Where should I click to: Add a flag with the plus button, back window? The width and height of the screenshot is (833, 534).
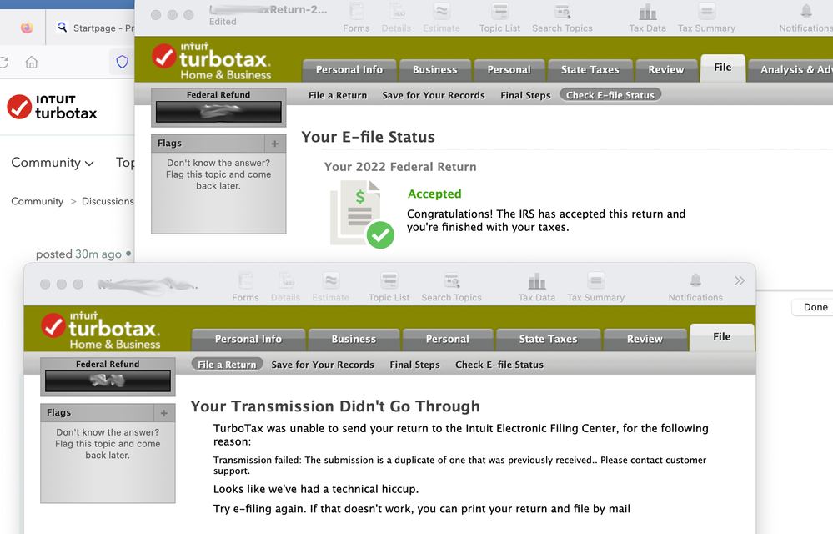tap(274, 144)
